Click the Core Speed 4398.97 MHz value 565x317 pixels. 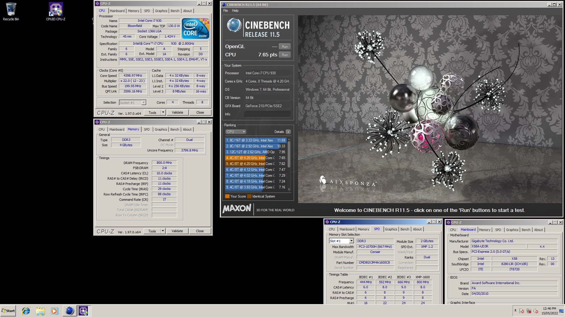tap(133, 75)
